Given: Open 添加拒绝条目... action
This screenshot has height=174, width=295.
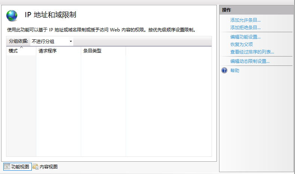Looking at the screenshot, I should [x=245, y=28].
